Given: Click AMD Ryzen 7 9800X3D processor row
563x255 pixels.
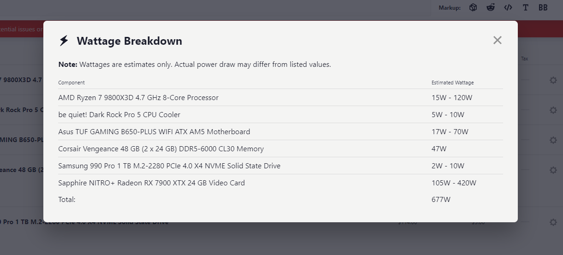Looking at the screenshot, I should (138, 98).
